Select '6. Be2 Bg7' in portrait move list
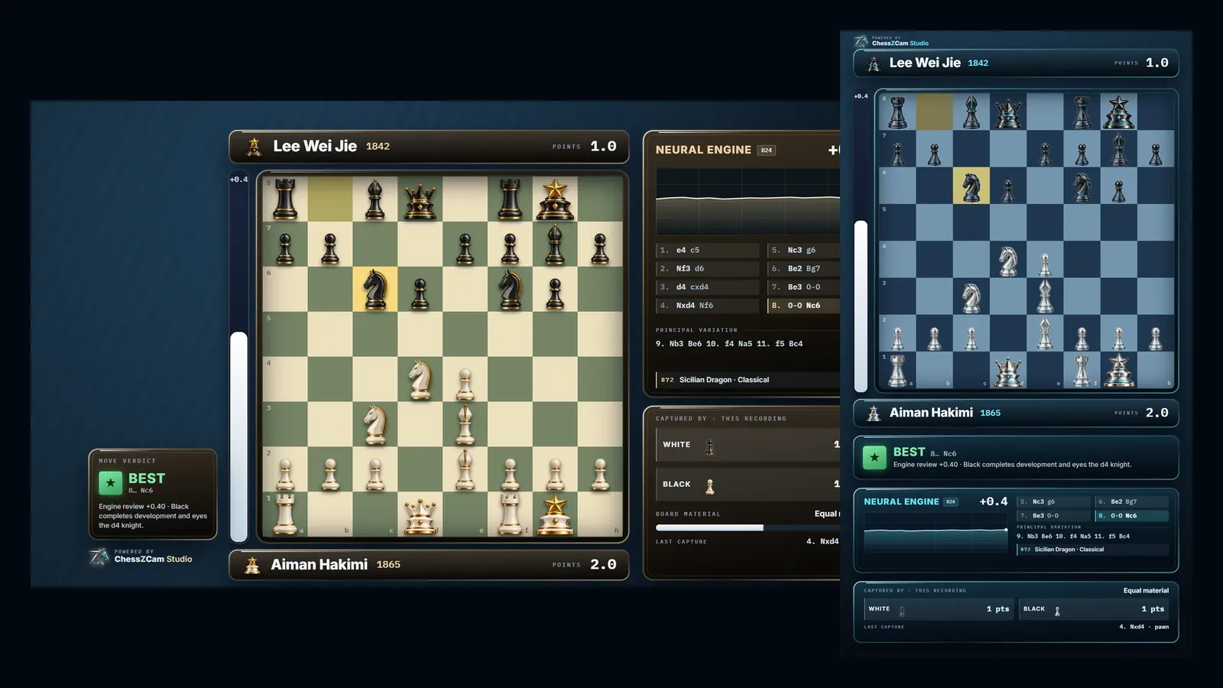The height and width of the screenshot is (688, 1223). 1131,501
